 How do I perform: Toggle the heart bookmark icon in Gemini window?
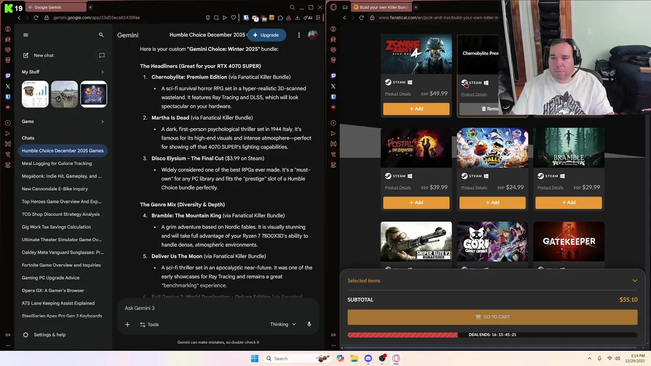click(x=233, y=17)
